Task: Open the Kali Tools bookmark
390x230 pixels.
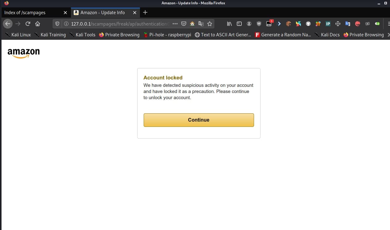Action: pos(82,35)
